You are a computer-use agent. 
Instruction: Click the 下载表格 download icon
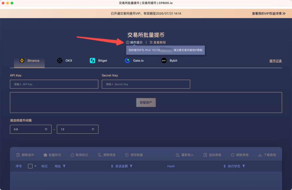(260, 155)
